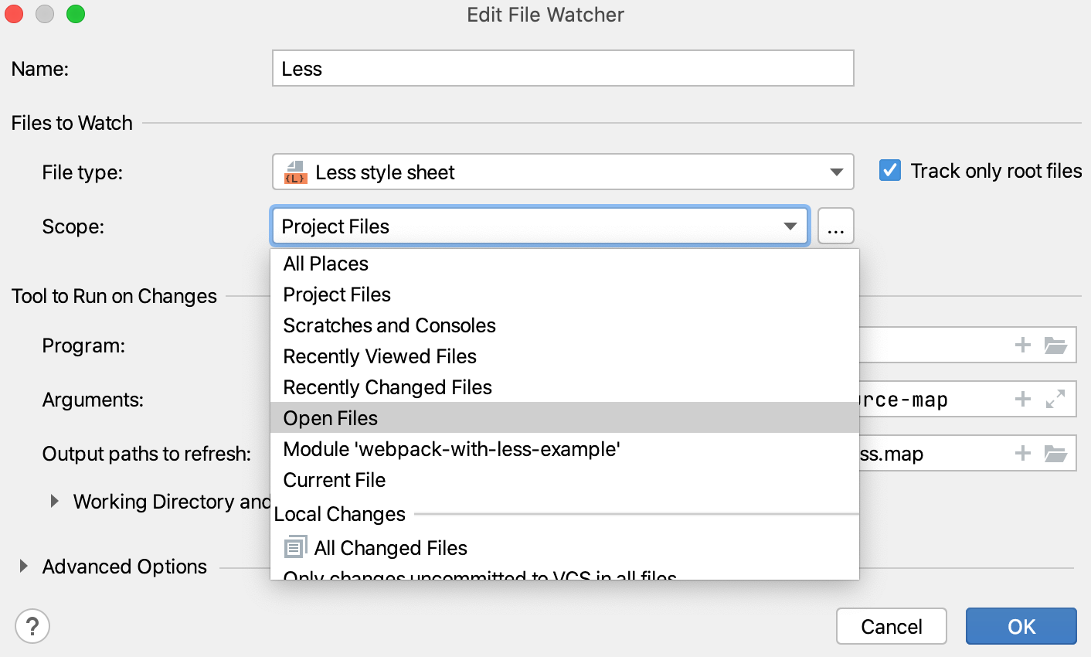Open the folder browse icon for Program

[1057, 345]
